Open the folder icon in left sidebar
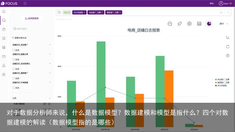Screen dimensions: 235x132 click(4, 57)
